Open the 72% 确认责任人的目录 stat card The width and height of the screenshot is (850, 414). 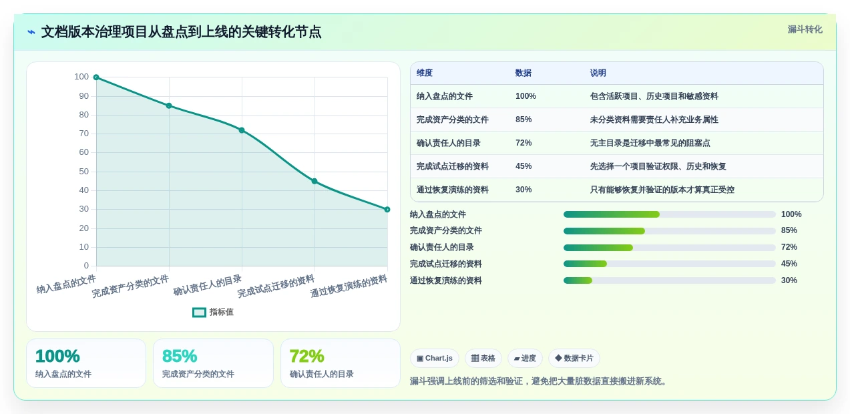[341, 363]
